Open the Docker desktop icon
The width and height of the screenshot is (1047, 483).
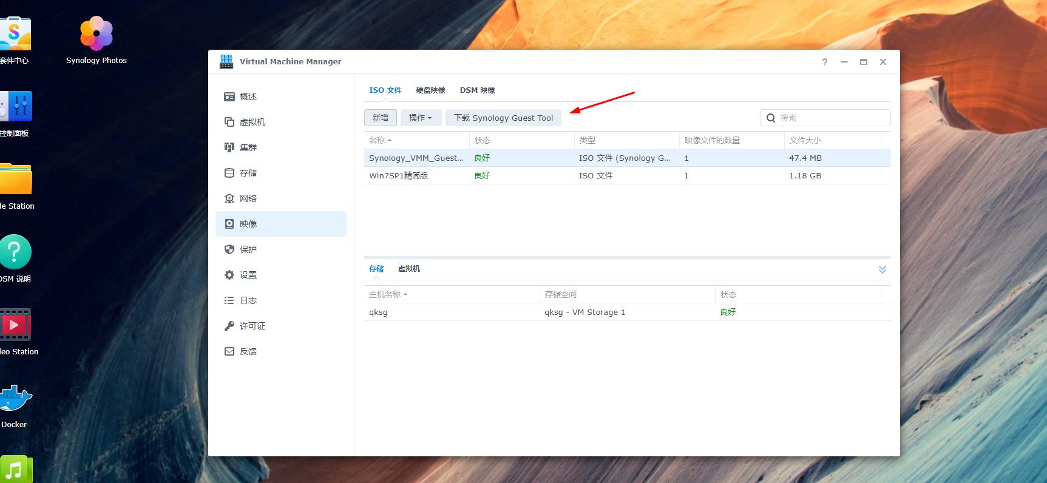[x=15, y=400]
